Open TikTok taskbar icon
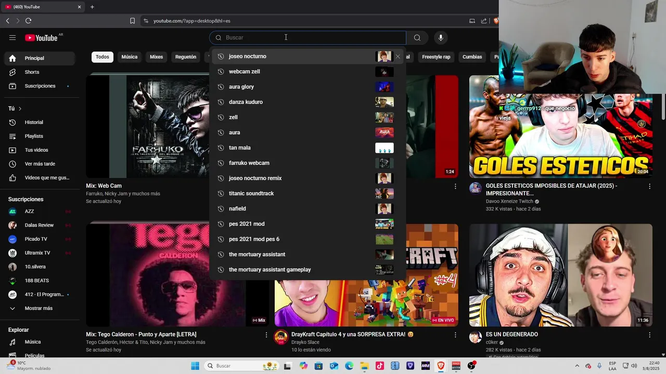Viewport: 666px width, 374px height. pos(379,366)
